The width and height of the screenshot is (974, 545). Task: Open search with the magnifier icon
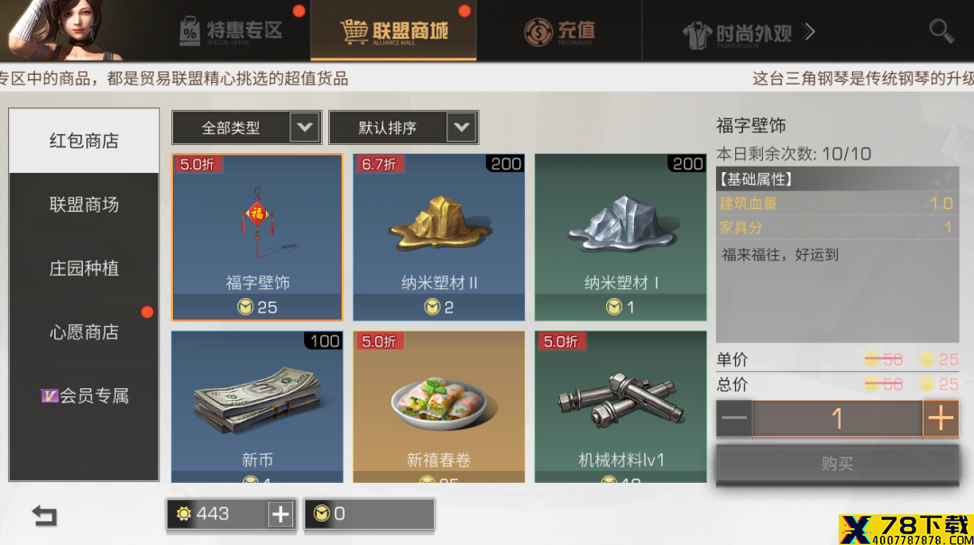point(941,31)
